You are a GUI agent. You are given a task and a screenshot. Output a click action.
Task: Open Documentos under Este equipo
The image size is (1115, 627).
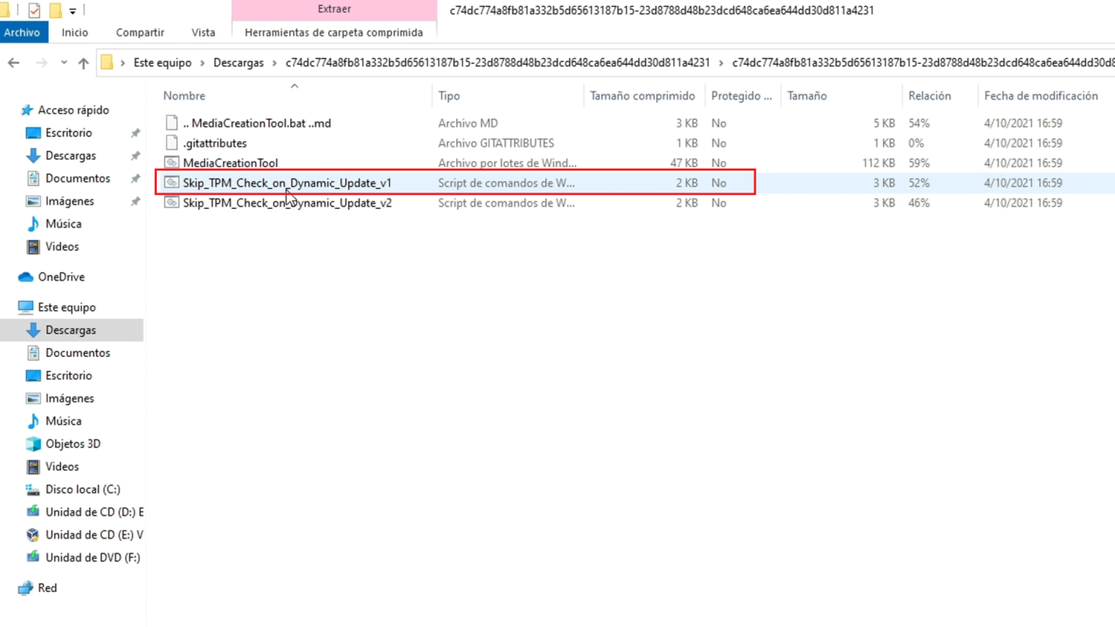(x=78, y=353)
